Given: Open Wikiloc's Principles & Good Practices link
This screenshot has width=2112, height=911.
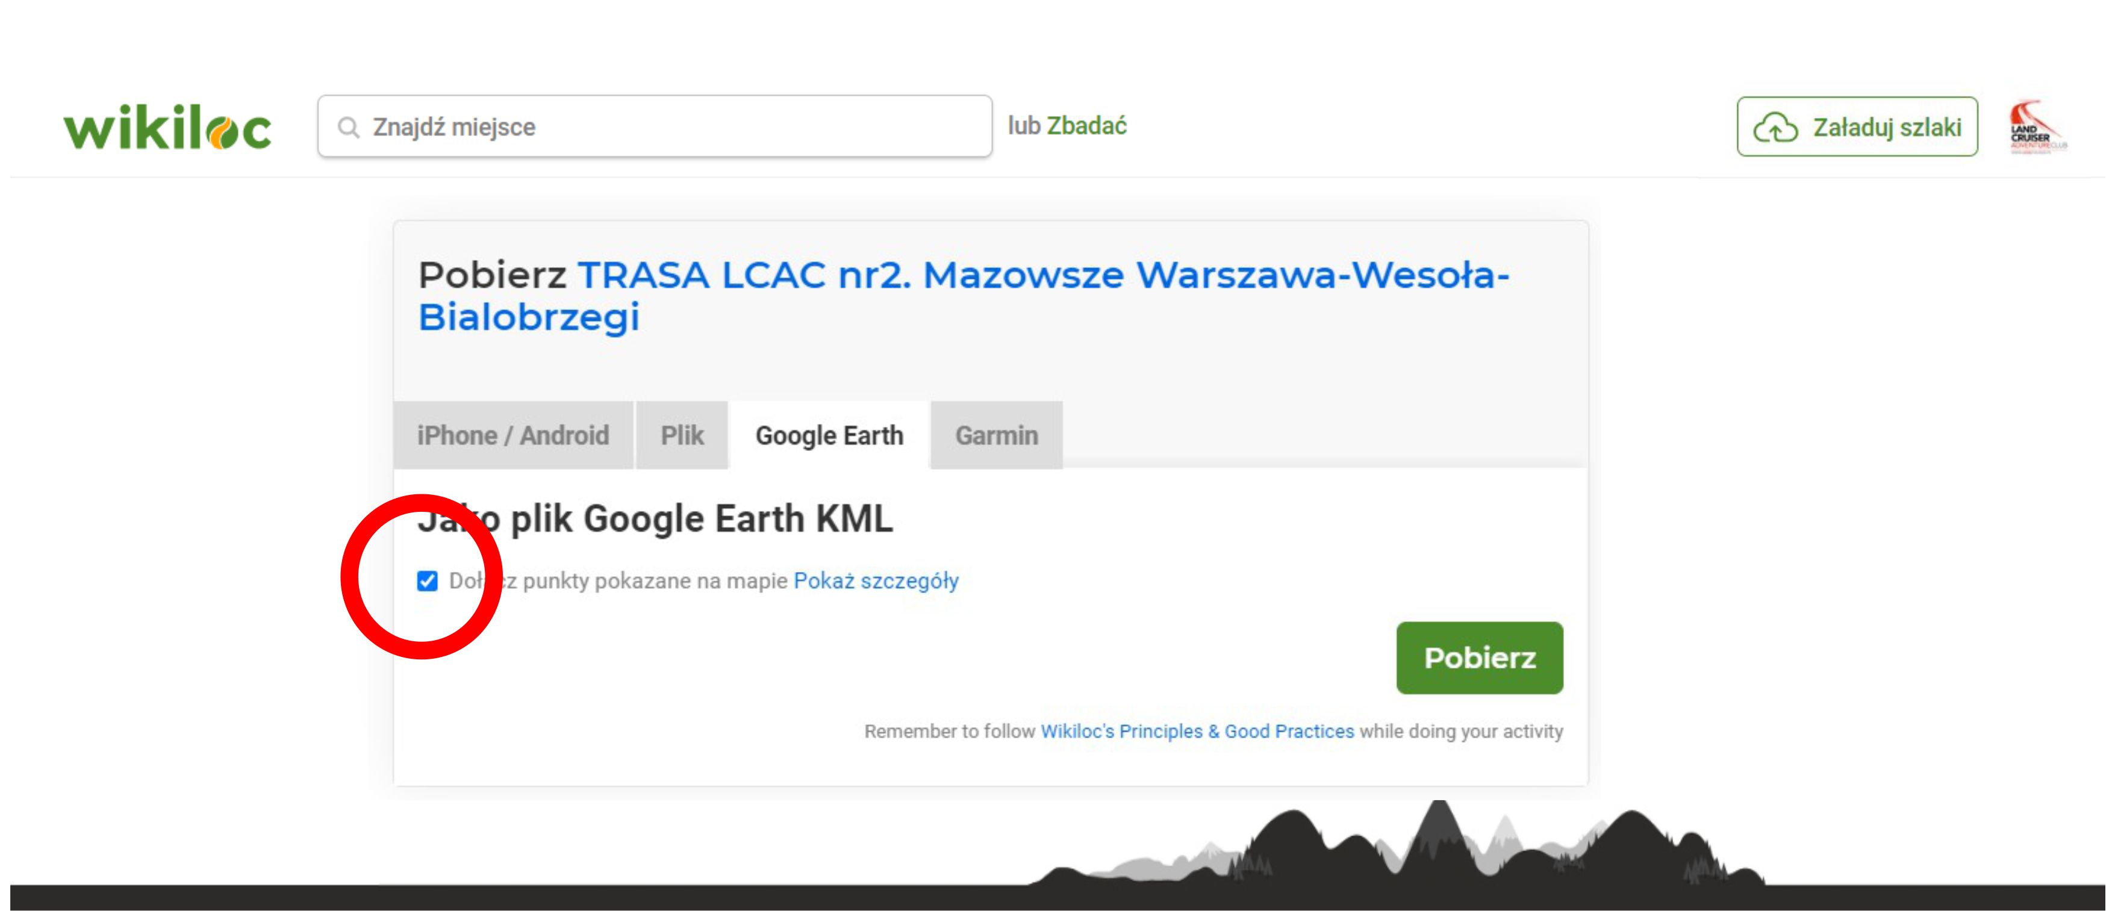Looking at the screenshot, I should pos(1197,732).
